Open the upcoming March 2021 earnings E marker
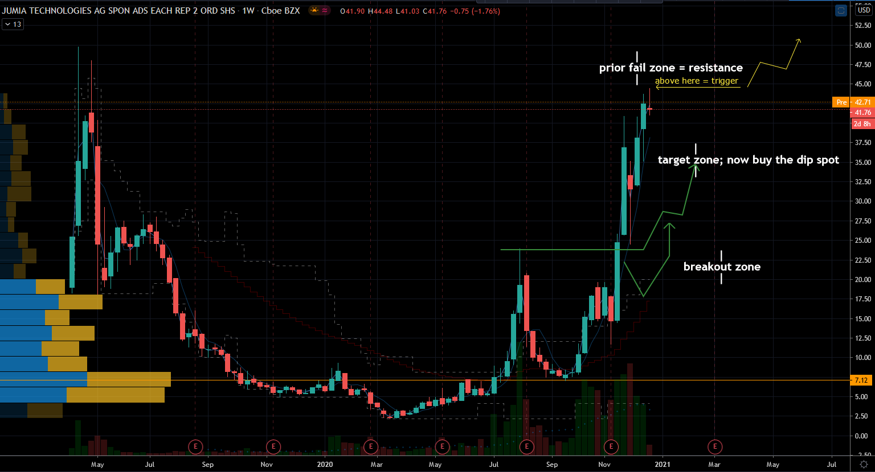 click(x=715, y=446)
